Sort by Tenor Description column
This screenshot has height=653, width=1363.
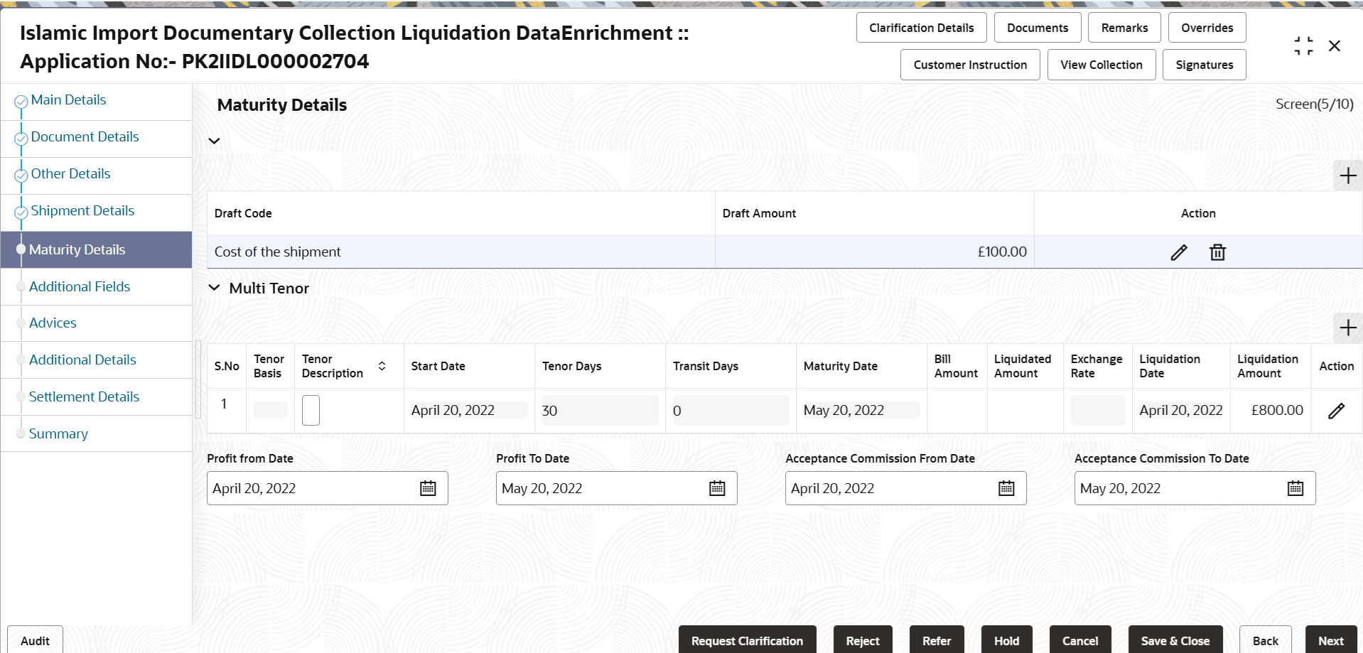[382, 366]
